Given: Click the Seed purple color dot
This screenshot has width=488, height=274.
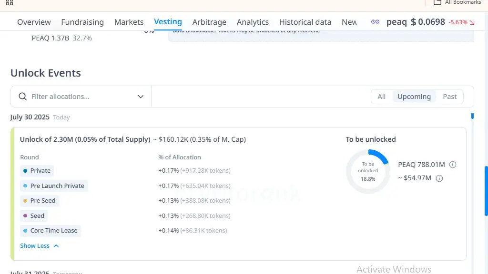Looking at the screenshot, I should point(25,215).
